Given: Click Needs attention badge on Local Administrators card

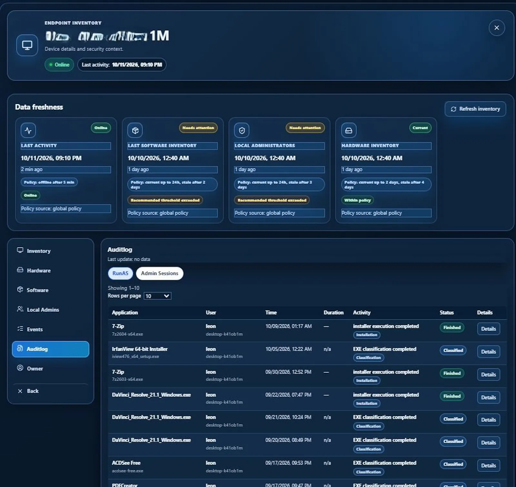Looking at the screenshot, I should (305, 128).
